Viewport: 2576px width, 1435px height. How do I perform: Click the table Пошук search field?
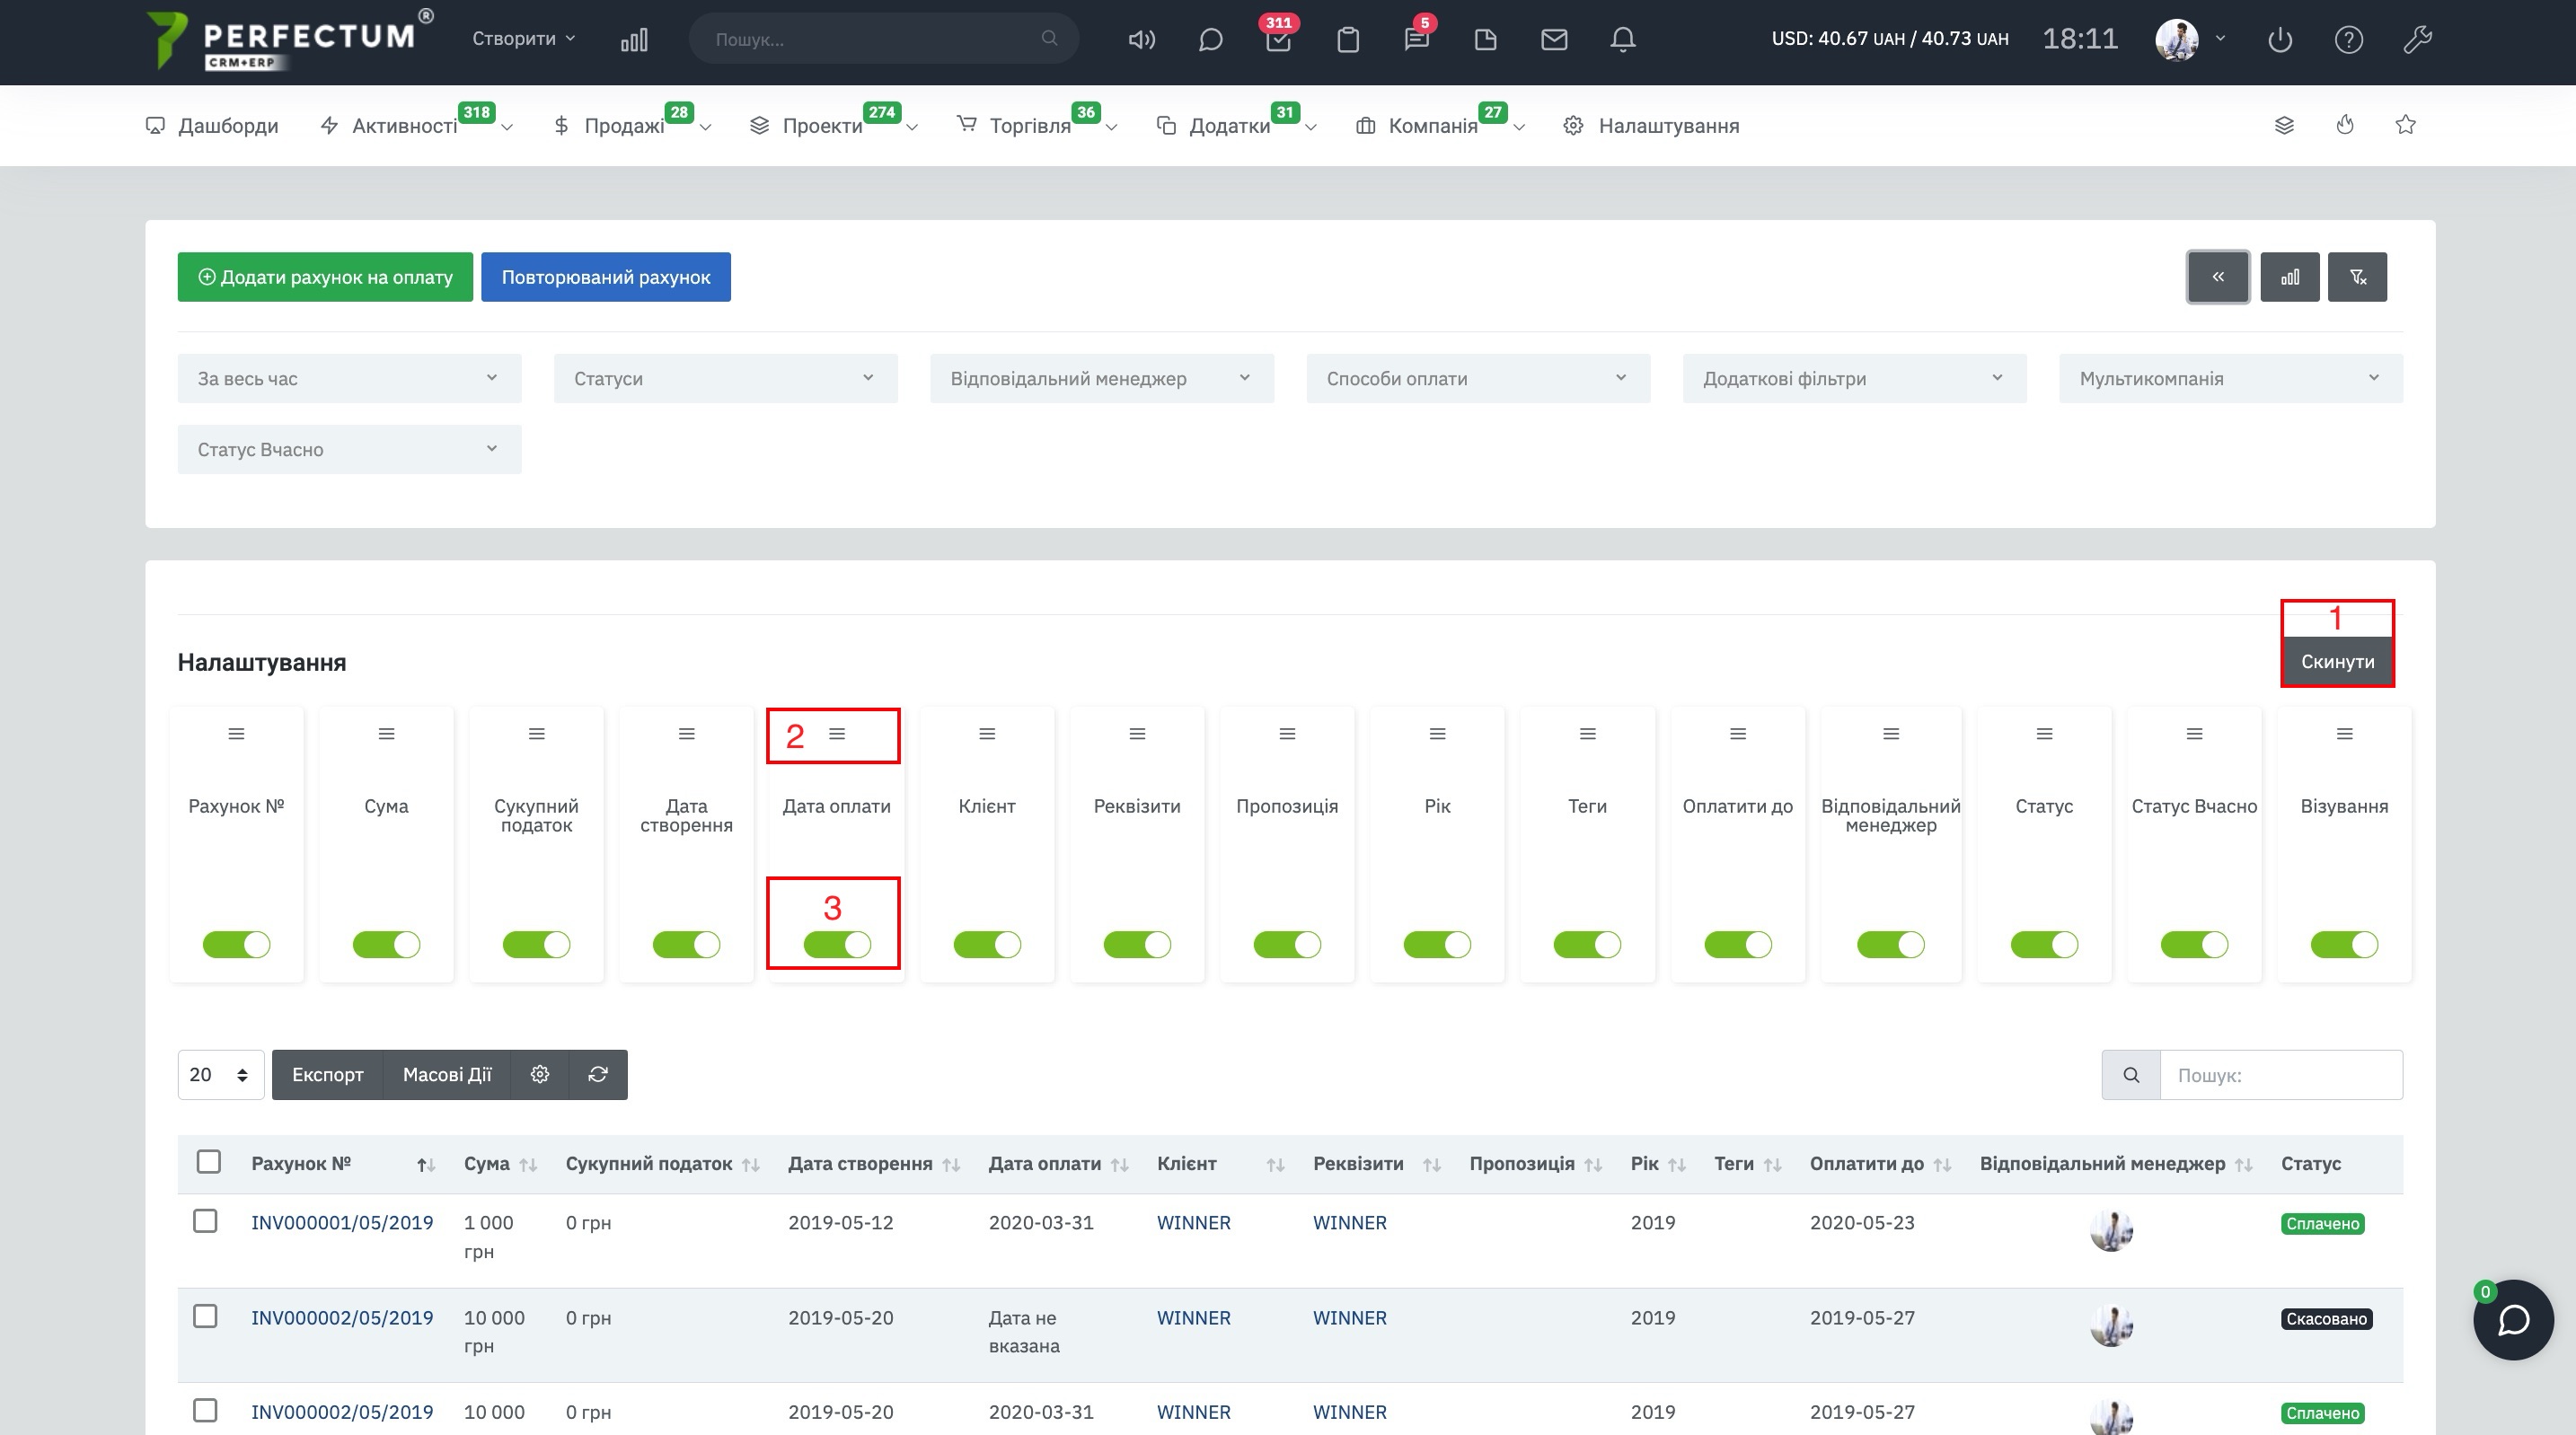pyautogui.click(x=2281, y=1075)
